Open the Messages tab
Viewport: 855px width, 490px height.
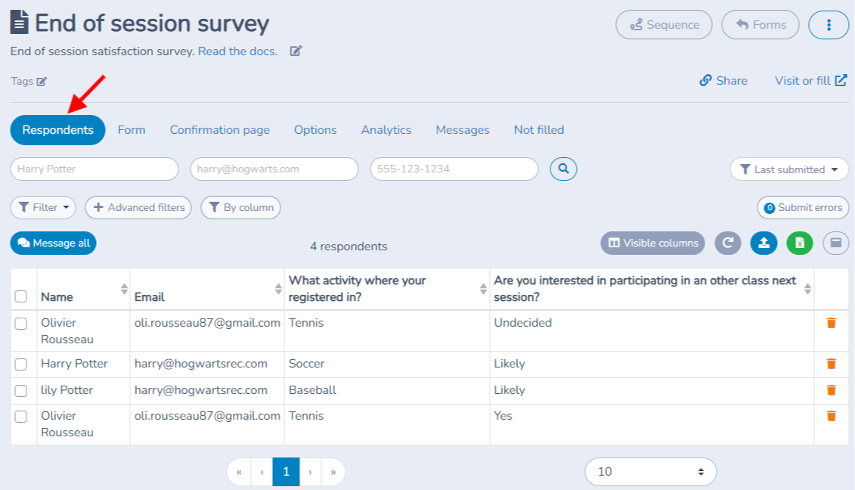(x=463, y=130)
